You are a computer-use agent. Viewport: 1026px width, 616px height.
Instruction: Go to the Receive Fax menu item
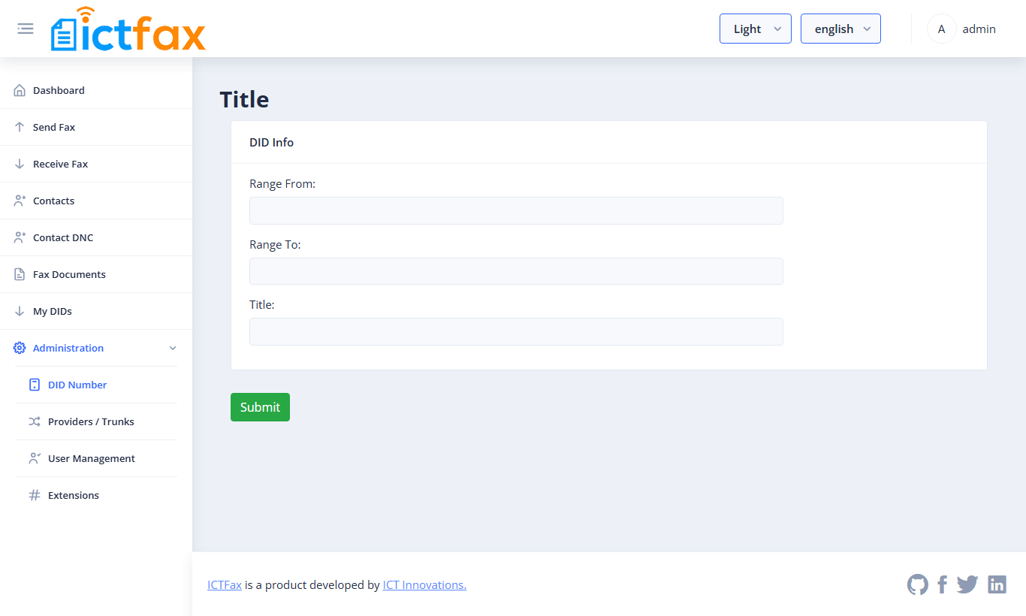(x=96, y=164)
